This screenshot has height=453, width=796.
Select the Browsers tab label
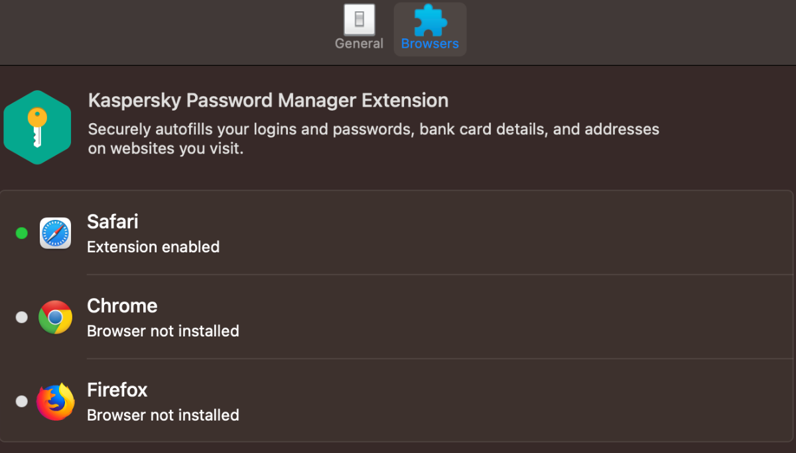430,44
